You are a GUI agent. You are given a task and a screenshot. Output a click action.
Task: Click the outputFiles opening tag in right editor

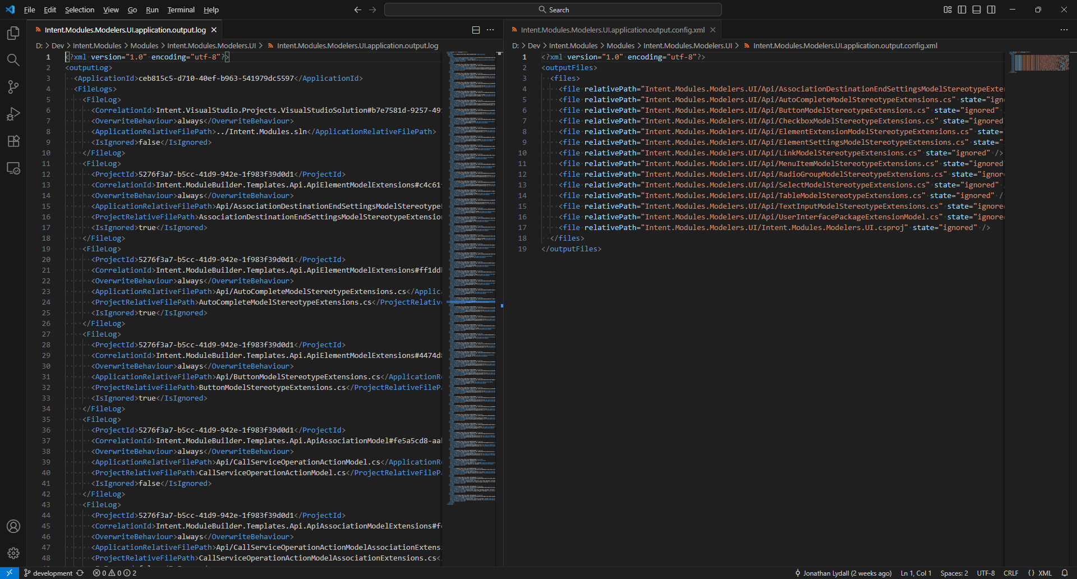[569, 67]
